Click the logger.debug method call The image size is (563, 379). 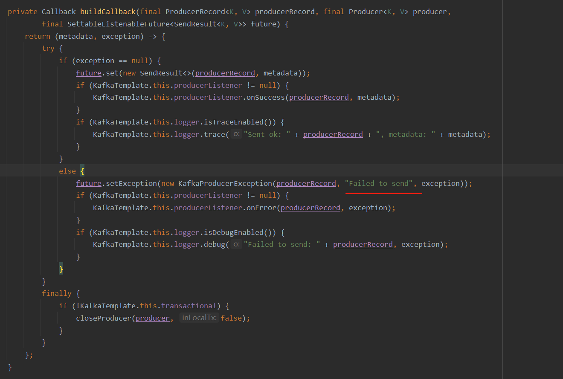[x=200, y=244]
